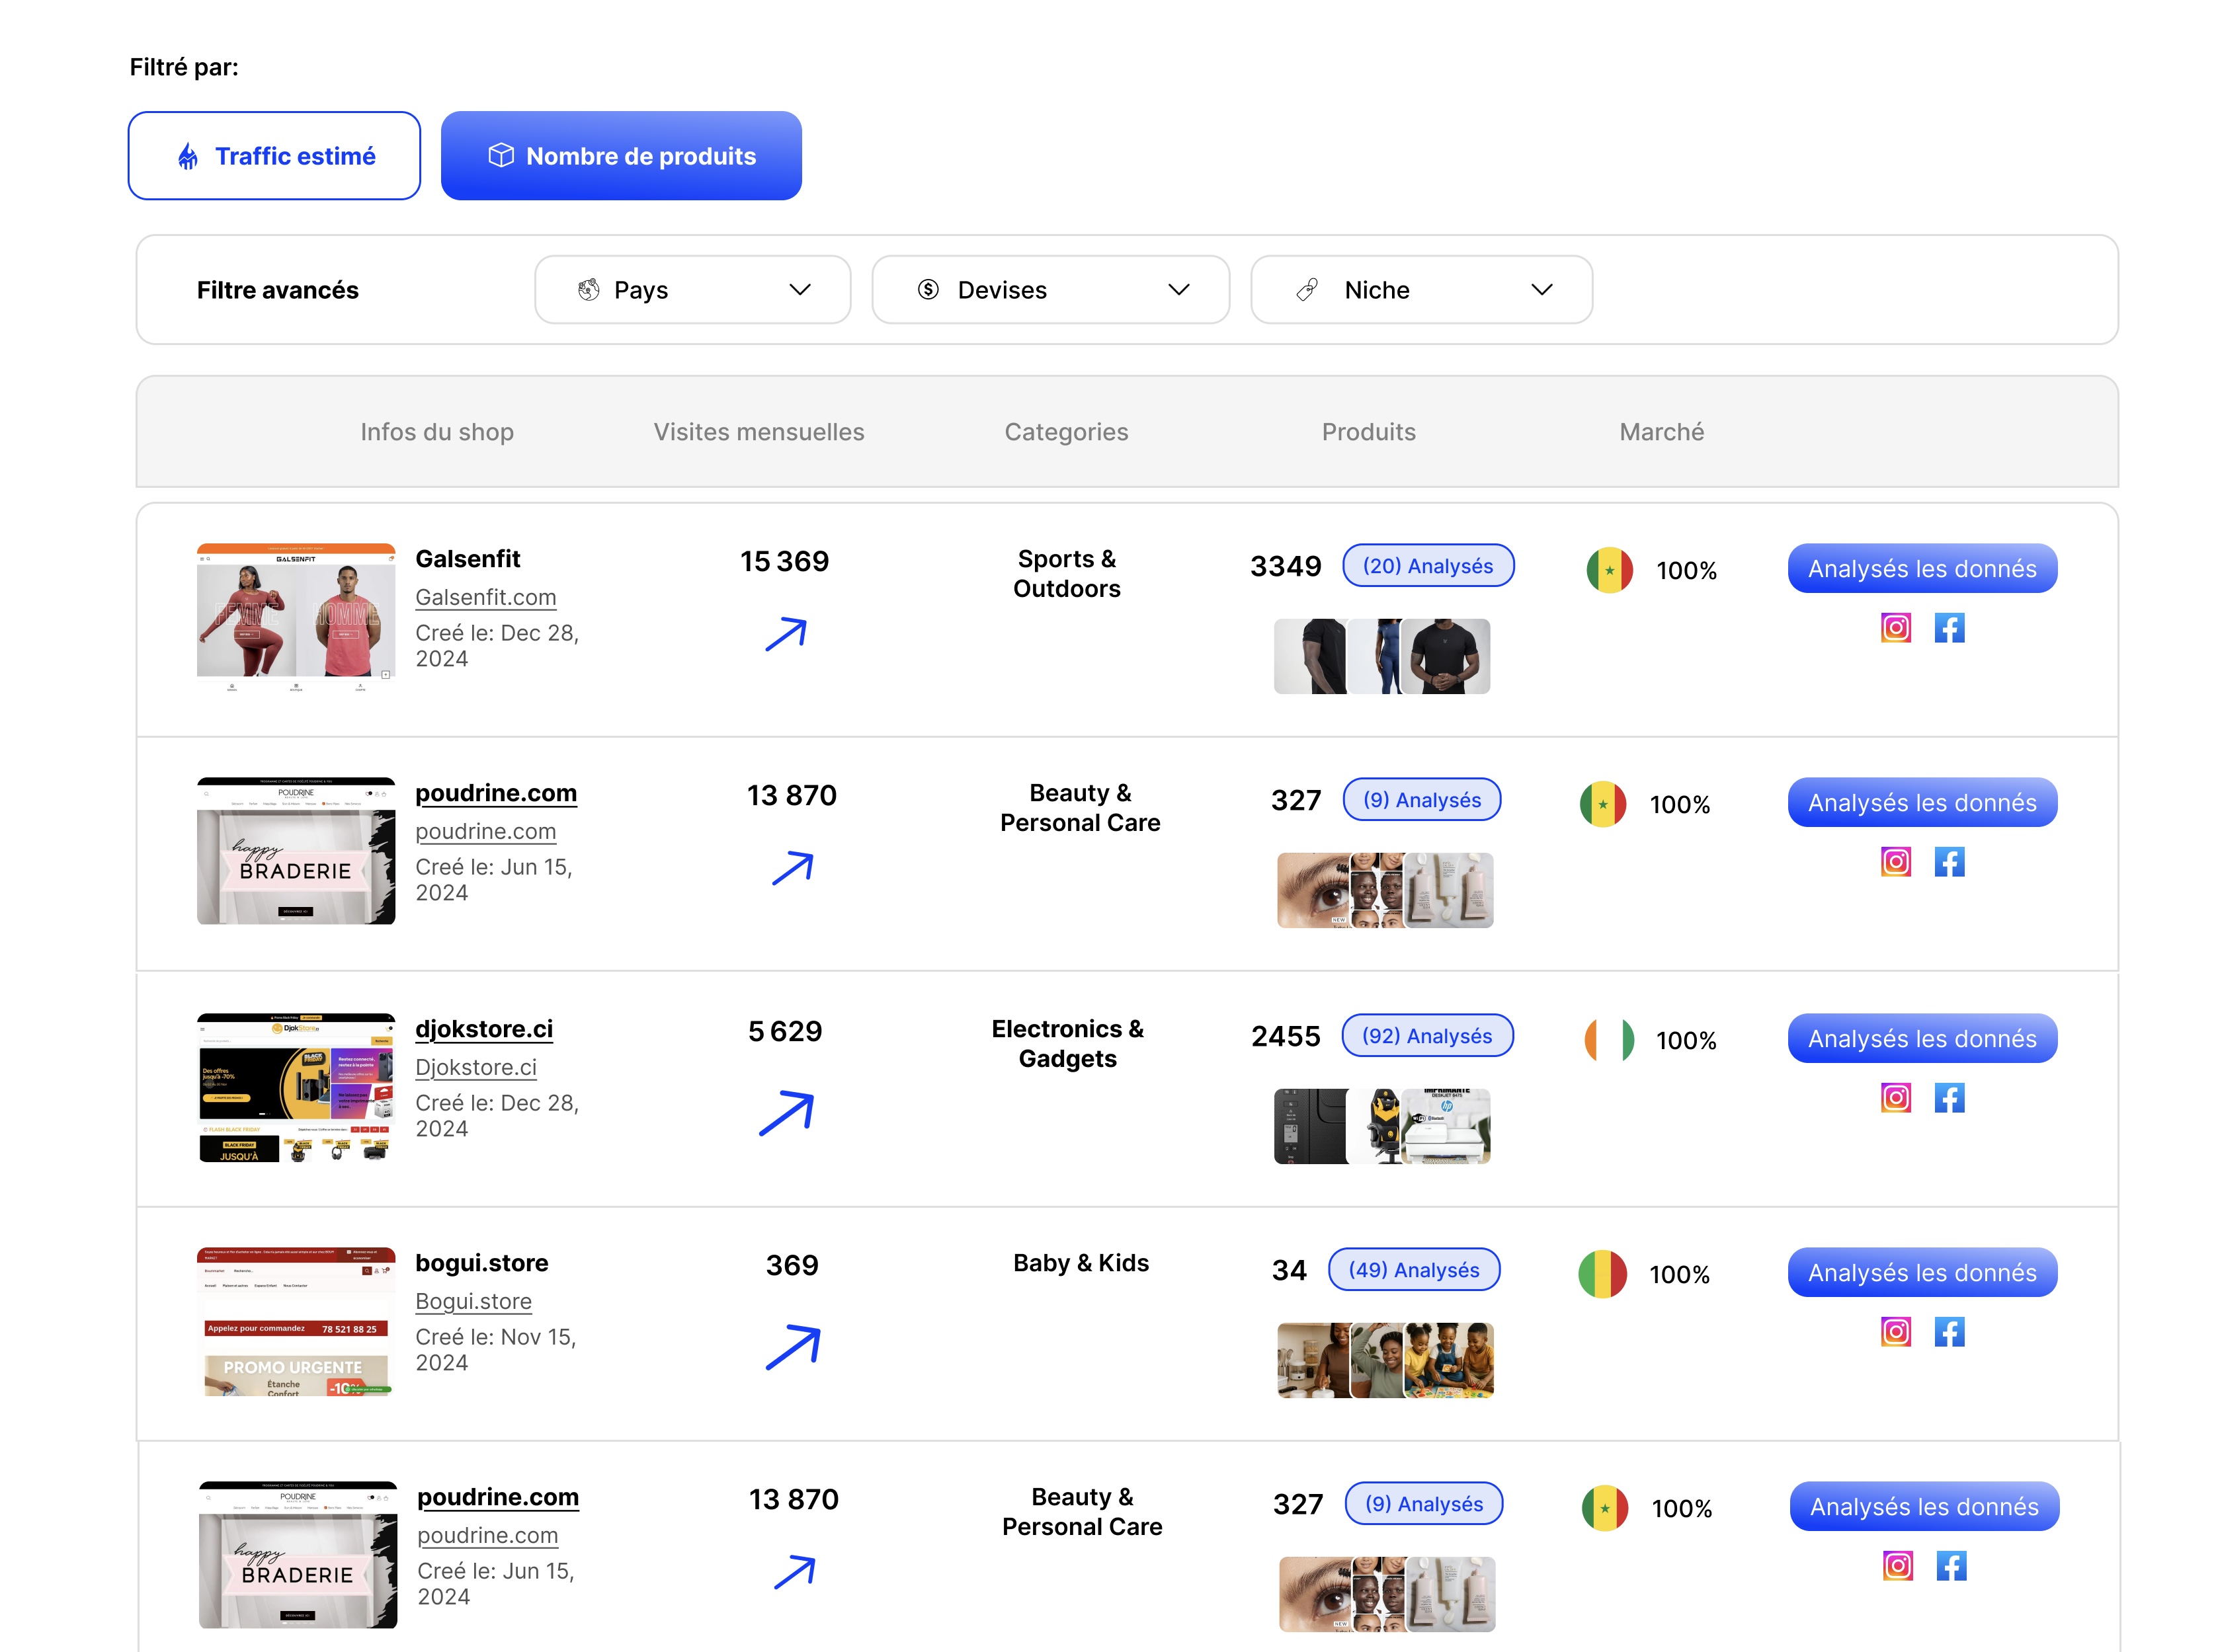Open bogui.store website screenshot thumbnail
This screenshot has width=2218, height=1652.
[x=296, y=1322]
